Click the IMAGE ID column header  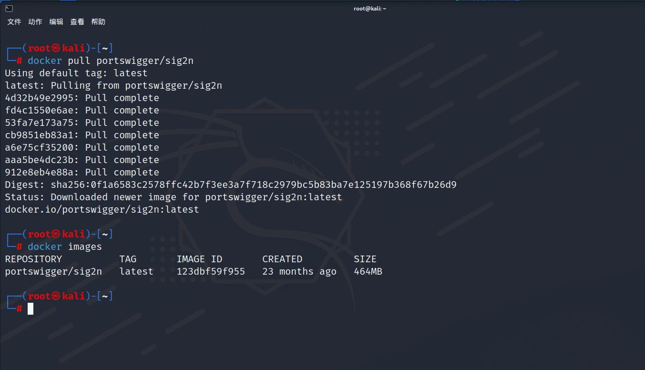pyautogui.click(x=199, y=259)
